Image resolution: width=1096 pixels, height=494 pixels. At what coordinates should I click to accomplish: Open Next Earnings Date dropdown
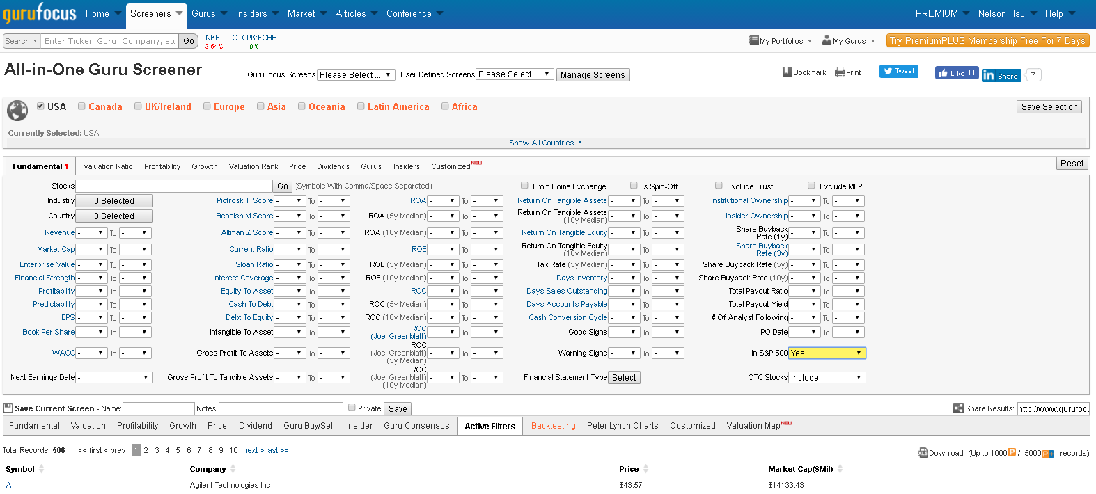[113, 377]
